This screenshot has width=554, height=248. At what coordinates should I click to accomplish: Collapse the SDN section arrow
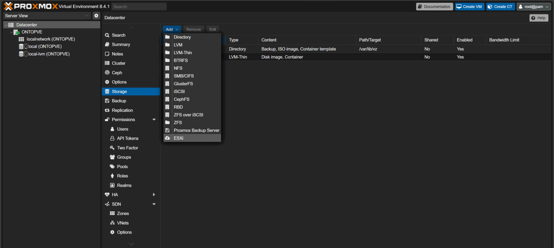(x=154, y=204)
